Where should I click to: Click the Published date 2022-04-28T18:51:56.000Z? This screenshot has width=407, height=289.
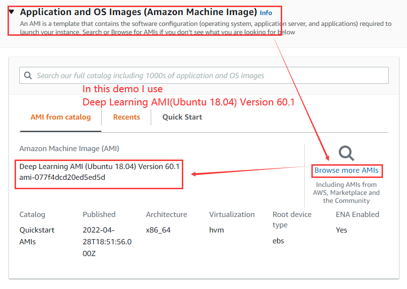(107, 242)
